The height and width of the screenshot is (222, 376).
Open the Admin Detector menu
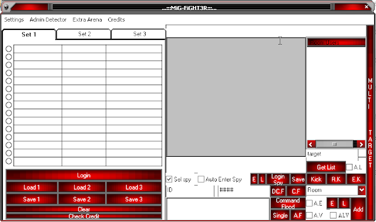48,19
